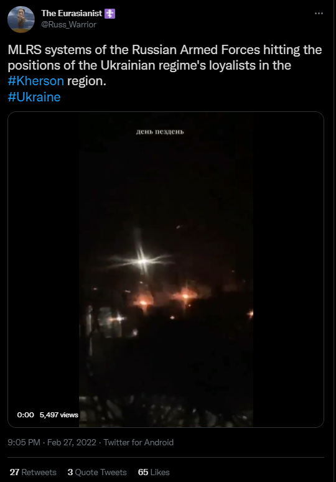
Task: View the 27 Retweets list
Action: coord(33,472)
